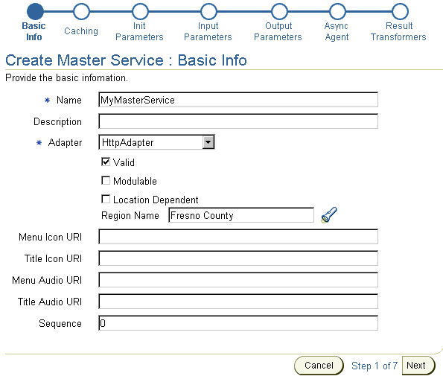The width and height of the screenshot is (443, 379).
Task: Open the Adapter dropdown arrow
Action: coord(208,142)
